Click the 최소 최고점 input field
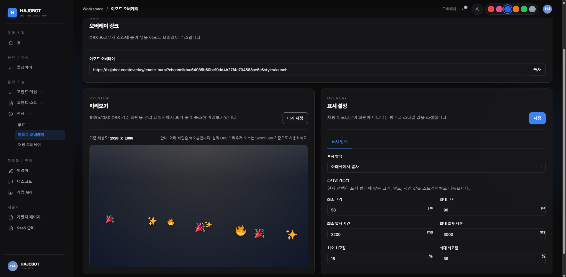This screenshot has height=277, width=566. click(380, 258)
